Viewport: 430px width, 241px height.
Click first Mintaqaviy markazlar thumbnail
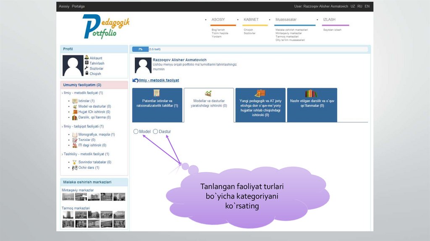pos(68,197)
